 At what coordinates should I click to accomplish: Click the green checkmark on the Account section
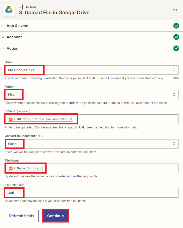tap(176, 37)
